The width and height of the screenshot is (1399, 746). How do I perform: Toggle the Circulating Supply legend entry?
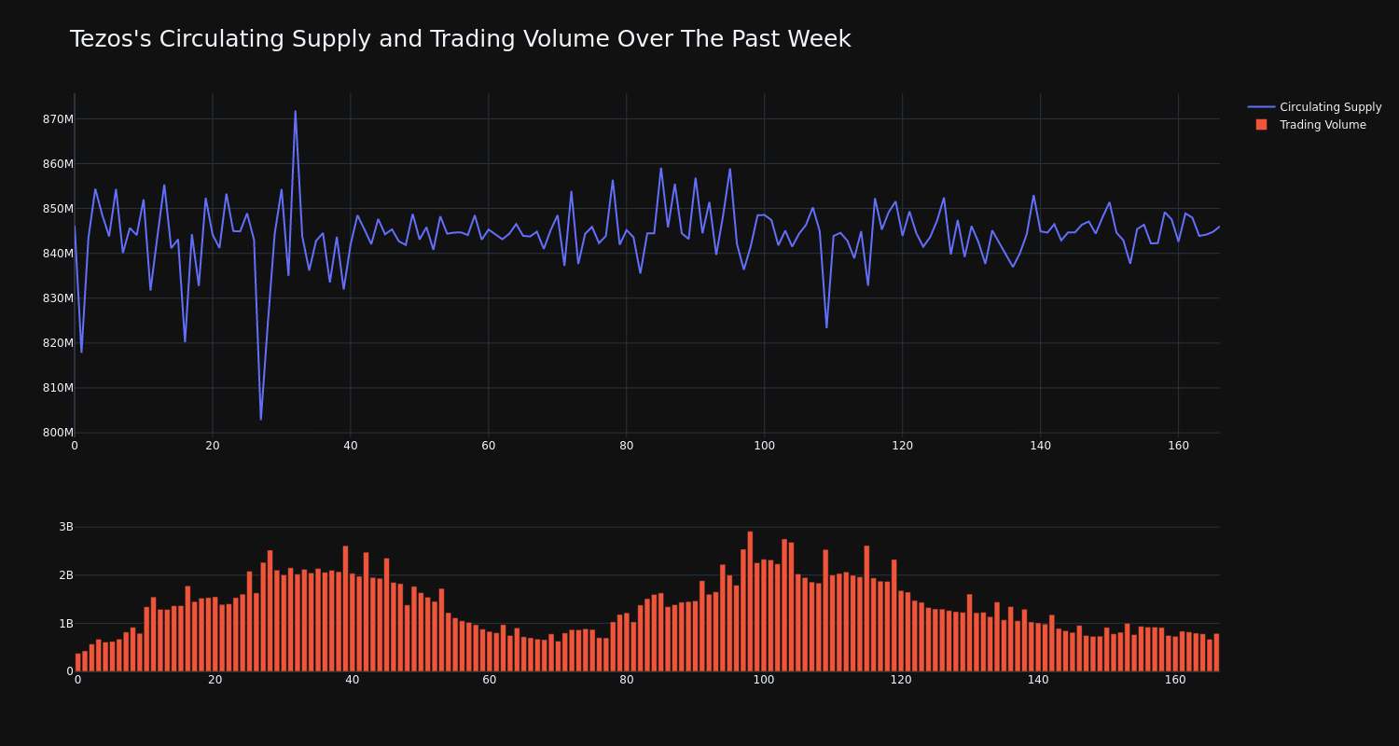[x=1314, y=107]
